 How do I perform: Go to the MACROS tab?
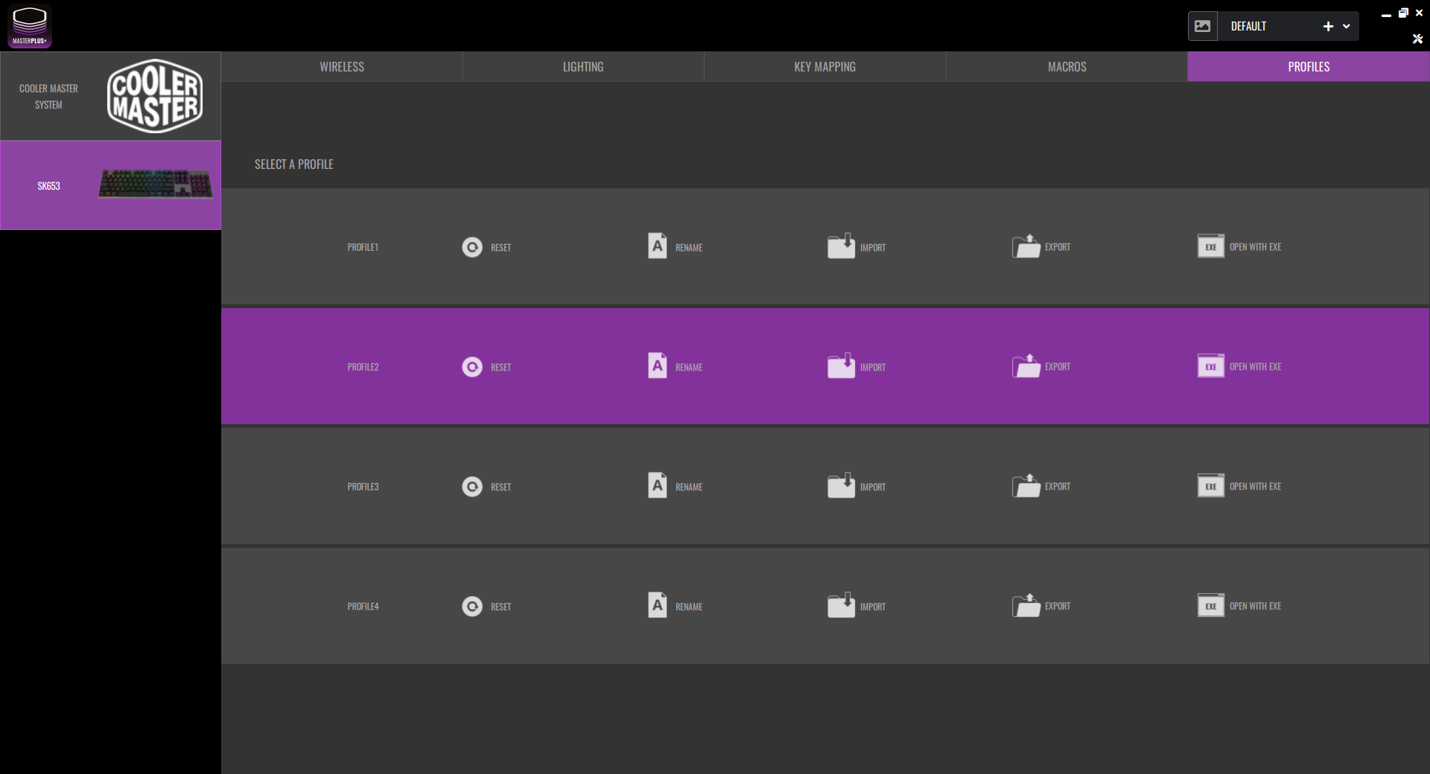tap(1067, 67)
